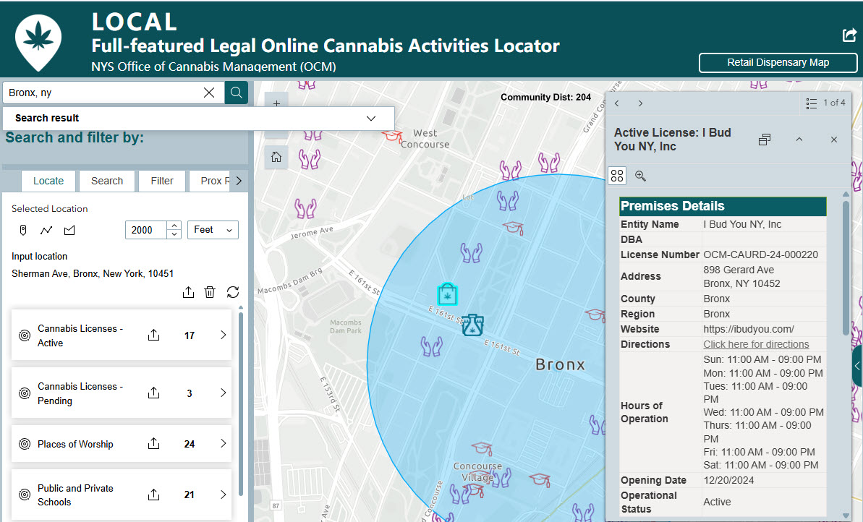Screen dimensions: 863x522
Task: Click the license number OCM-CAURD-24-000220
Action: coord(760,254)
